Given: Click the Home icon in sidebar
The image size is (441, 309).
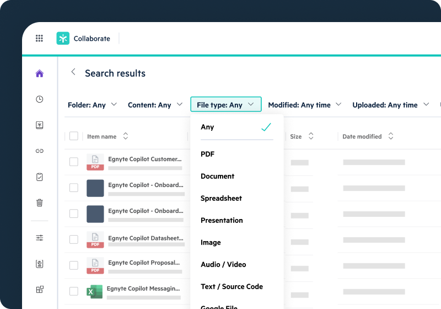Looking at the screenshot, I should tap(39, 73).
